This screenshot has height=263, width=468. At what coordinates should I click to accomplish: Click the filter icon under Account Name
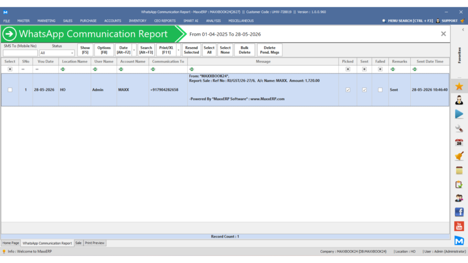121,69
